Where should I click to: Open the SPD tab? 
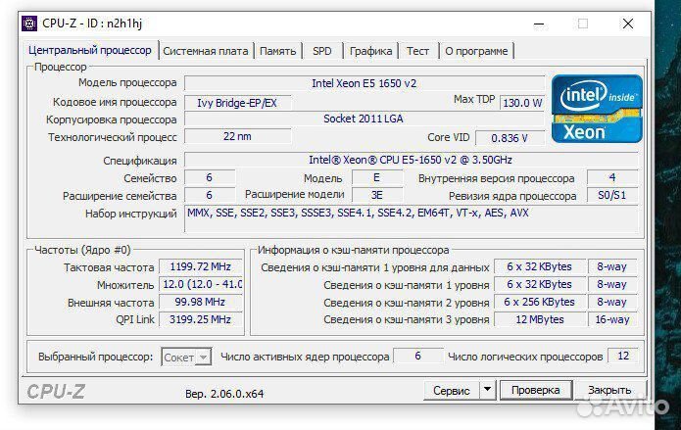click(x=321, y=51)
